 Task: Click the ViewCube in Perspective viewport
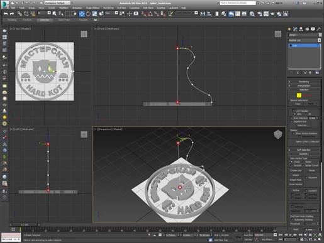click(278, 134)
